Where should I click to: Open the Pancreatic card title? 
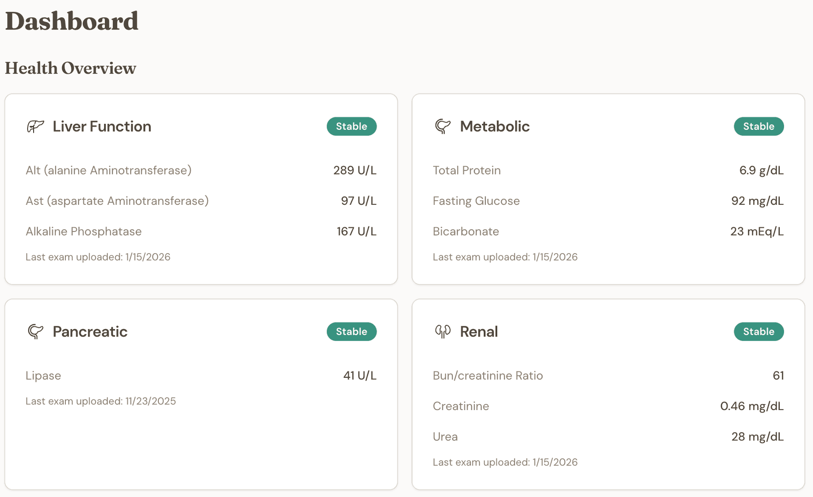tap(90, 331)
